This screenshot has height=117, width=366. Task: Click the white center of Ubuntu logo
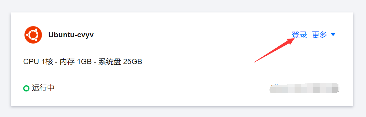click(x=33, y=35)
